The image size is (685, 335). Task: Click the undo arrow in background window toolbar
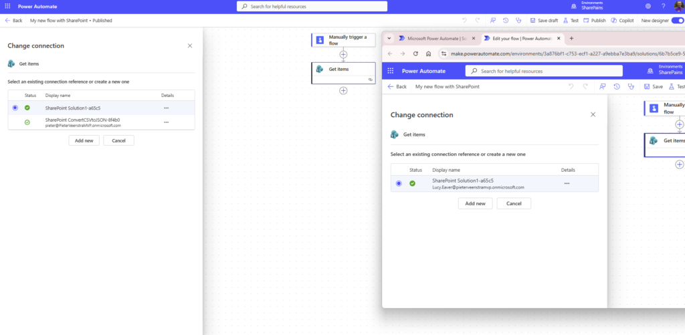click(x=464, y=20)
